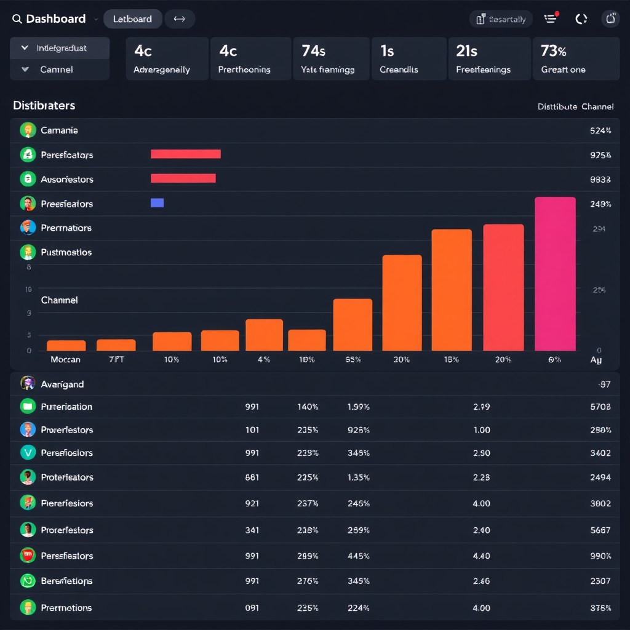The width and height of the screenshot is (630, 630).
Task: Click the search magnifier icon beside Dashboard
Action: click(17, 19)
